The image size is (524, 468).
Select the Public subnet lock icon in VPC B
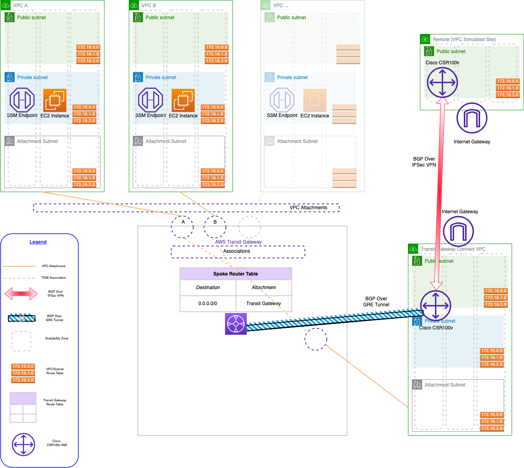pos(138,17)
